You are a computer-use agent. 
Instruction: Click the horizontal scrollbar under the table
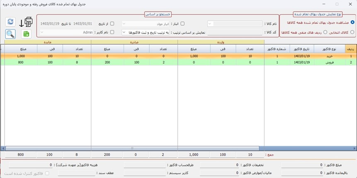(133, 148)
